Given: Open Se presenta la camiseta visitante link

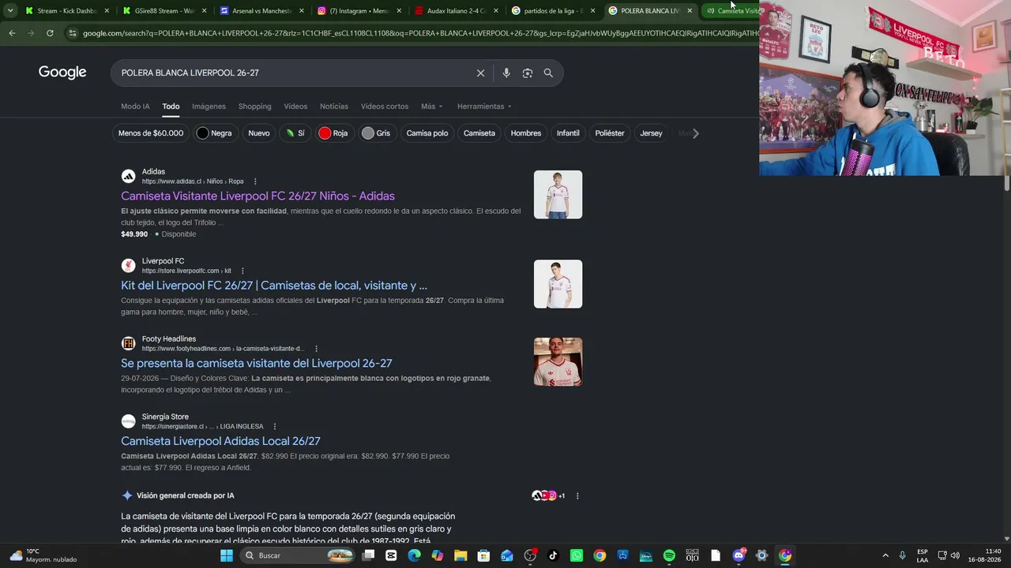Looking at the screenshot, I should pyautogui.click(x=257, y=364).
